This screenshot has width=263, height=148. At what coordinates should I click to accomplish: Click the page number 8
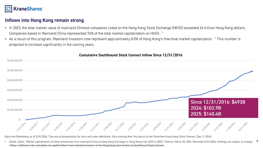[x=257, y=141]
